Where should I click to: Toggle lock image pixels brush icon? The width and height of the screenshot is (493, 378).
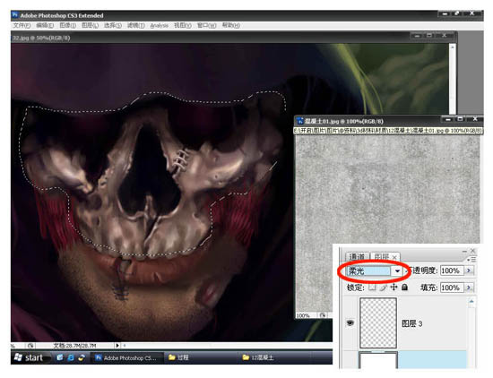(x=383, y=288)
